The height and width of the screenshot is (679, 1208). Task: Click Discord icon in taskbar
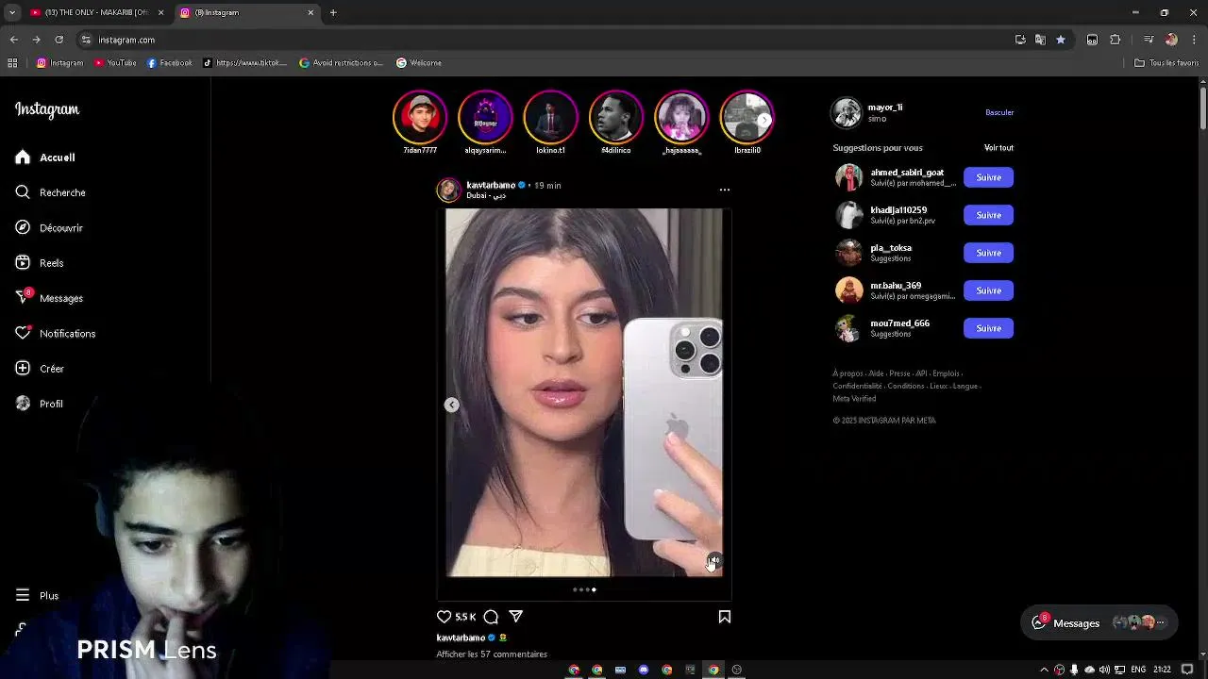tap(644, 671)
